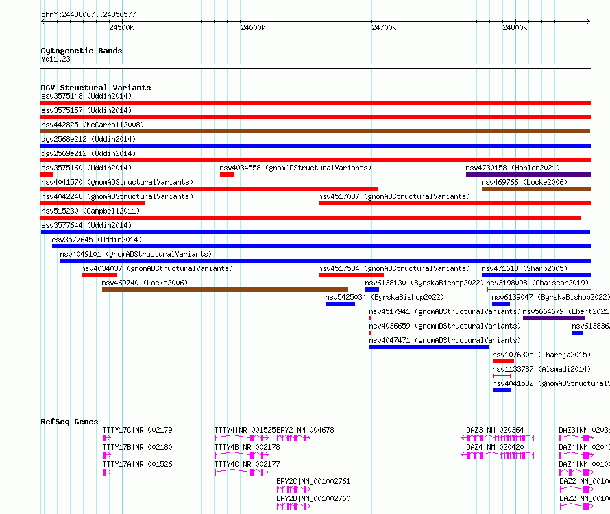Select the TTTY17B|NR_002180 gene glyph

107,455
